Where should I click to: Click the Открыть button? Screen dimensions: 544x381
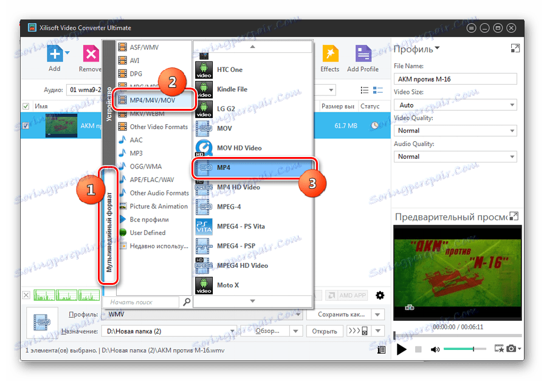tap(325, 331)
